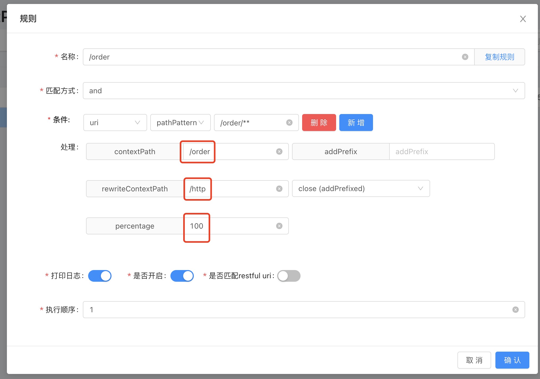Confirm with the 确认 button
540x379 pixels.
pyautogui.click(x=512, y=360)
